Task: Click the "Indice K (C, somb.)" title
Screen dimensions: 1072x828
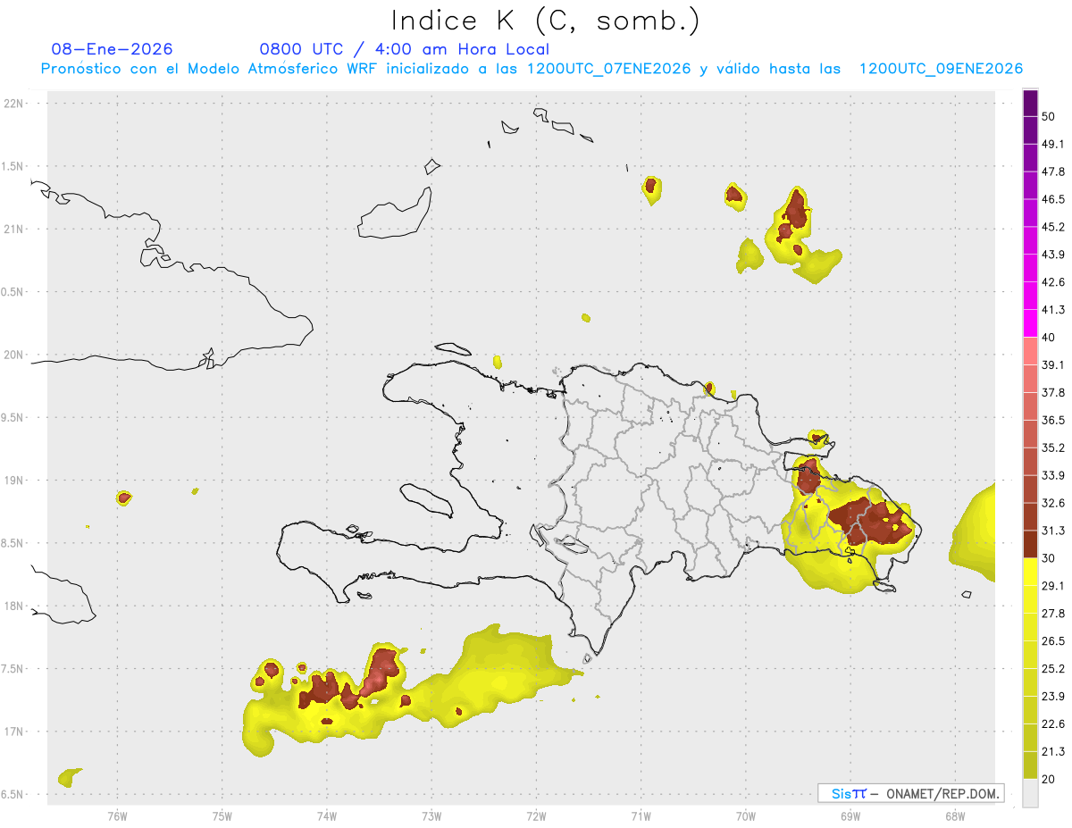Action: point(545,20)
